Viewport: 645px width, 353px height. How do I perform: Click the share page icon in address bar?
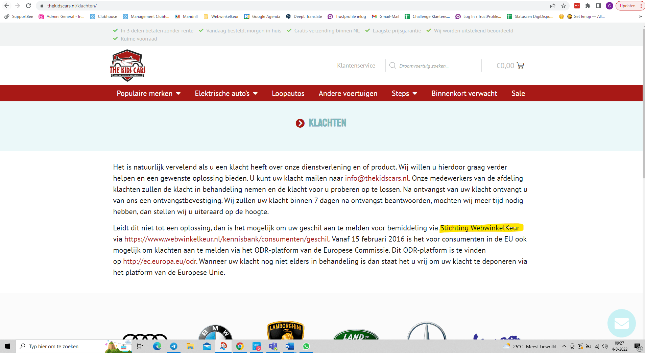(x=553, y=6)
